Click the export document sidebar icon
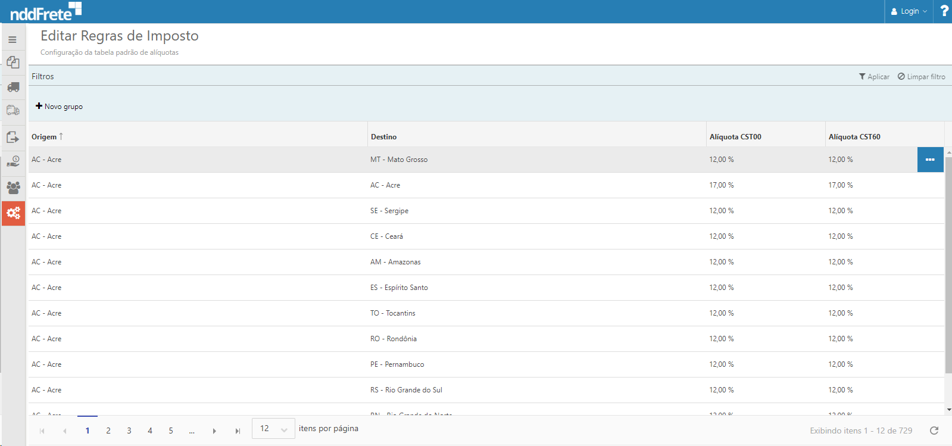 tap(13, 137)
